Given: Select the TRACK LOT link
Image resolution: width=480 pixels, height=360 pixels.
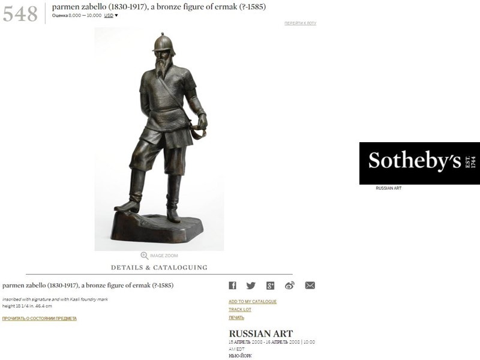Looking at the screenshot, I should [239, 310].
